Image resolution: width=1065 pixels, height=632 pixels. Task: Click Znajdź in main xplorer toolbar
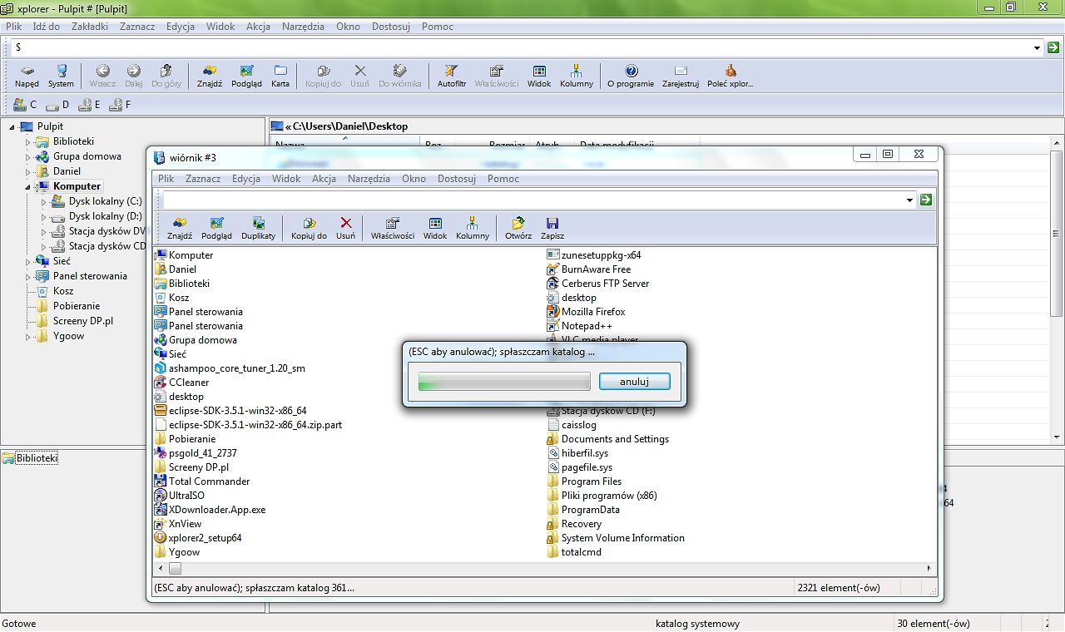click(x=210, y=77)
